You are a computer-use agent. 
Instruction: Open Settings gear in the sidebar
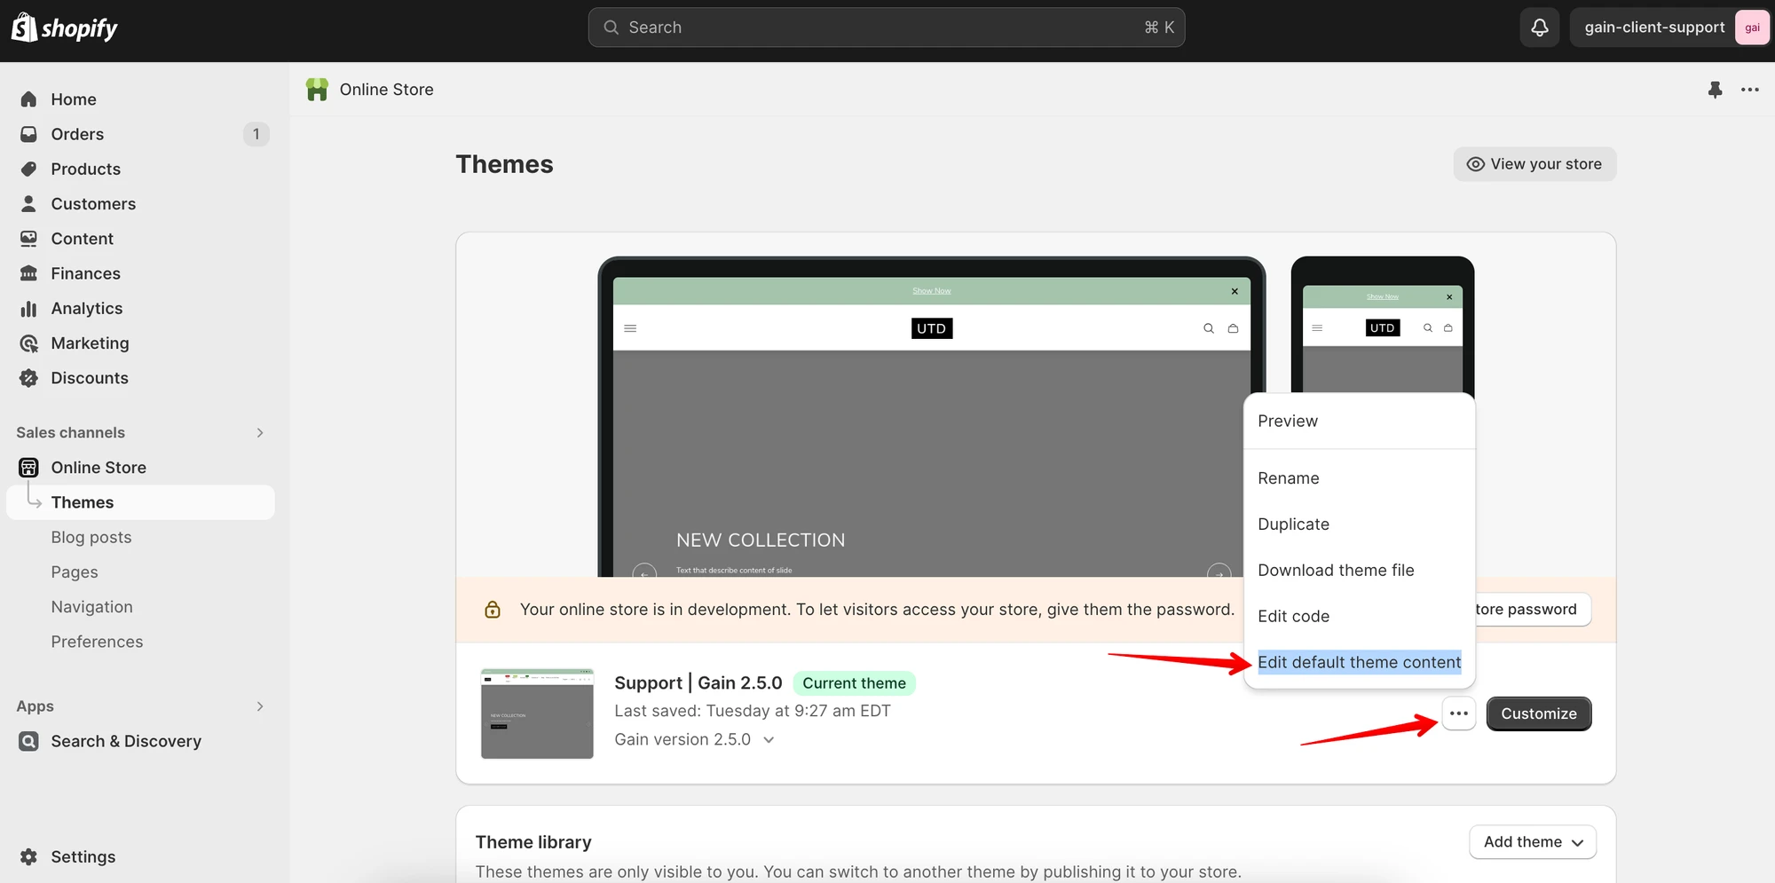[29, 856]
